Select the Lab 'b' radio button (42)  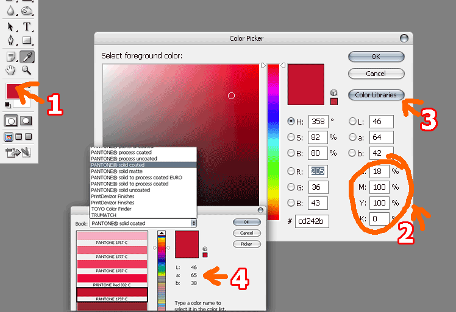pos(352,153)
